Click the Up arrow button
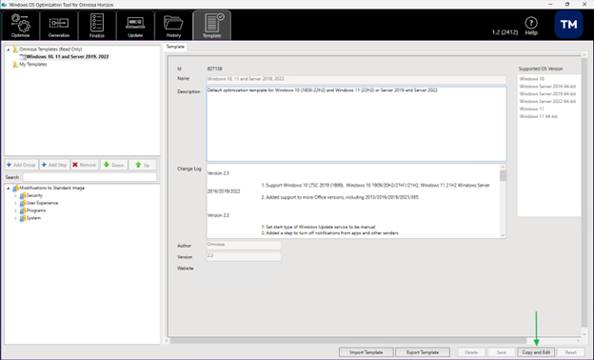This screenshot has width=594, height=360. click(143, 165)
